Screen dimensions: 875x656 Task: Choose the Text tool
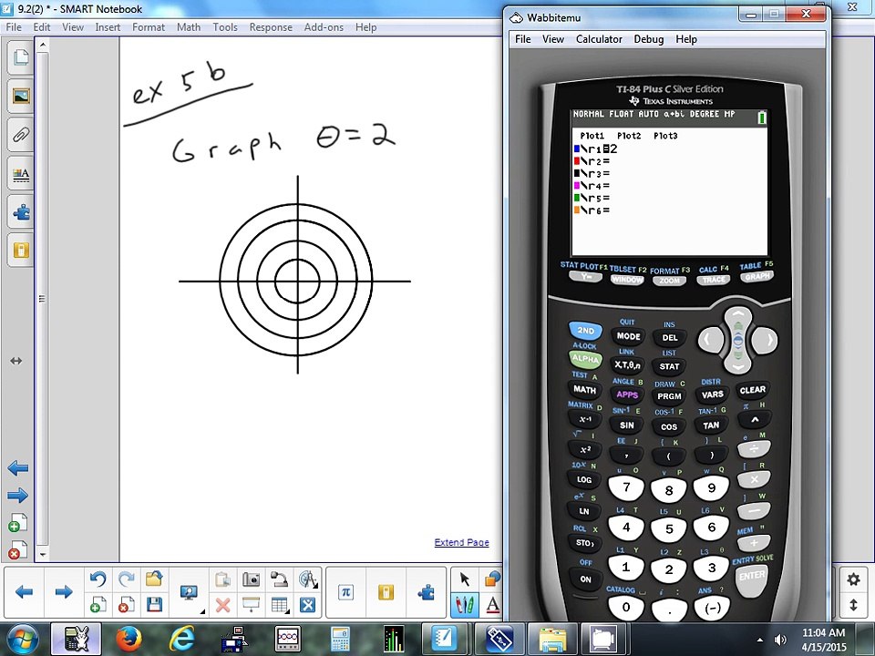point(493,605)
